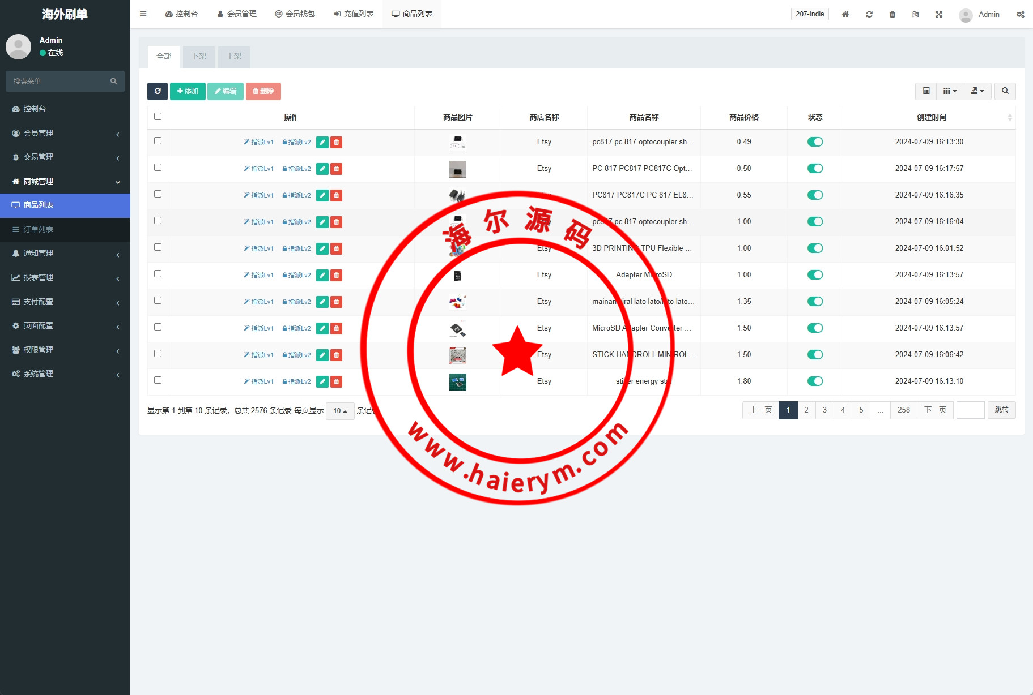Click the dark refresh table button
Screen dimensions: 1033x695
coord(157,91)
